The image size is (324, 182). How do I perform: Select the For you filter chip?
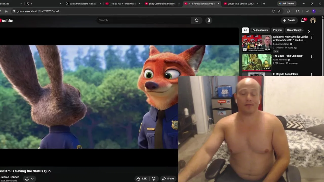click(x=277, y=30)
